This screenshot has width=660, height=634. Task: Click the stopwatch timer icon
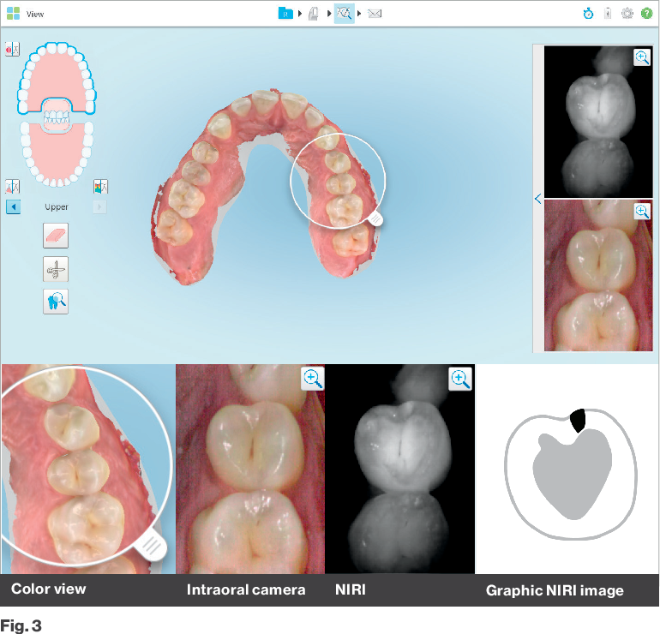(589, 14)
